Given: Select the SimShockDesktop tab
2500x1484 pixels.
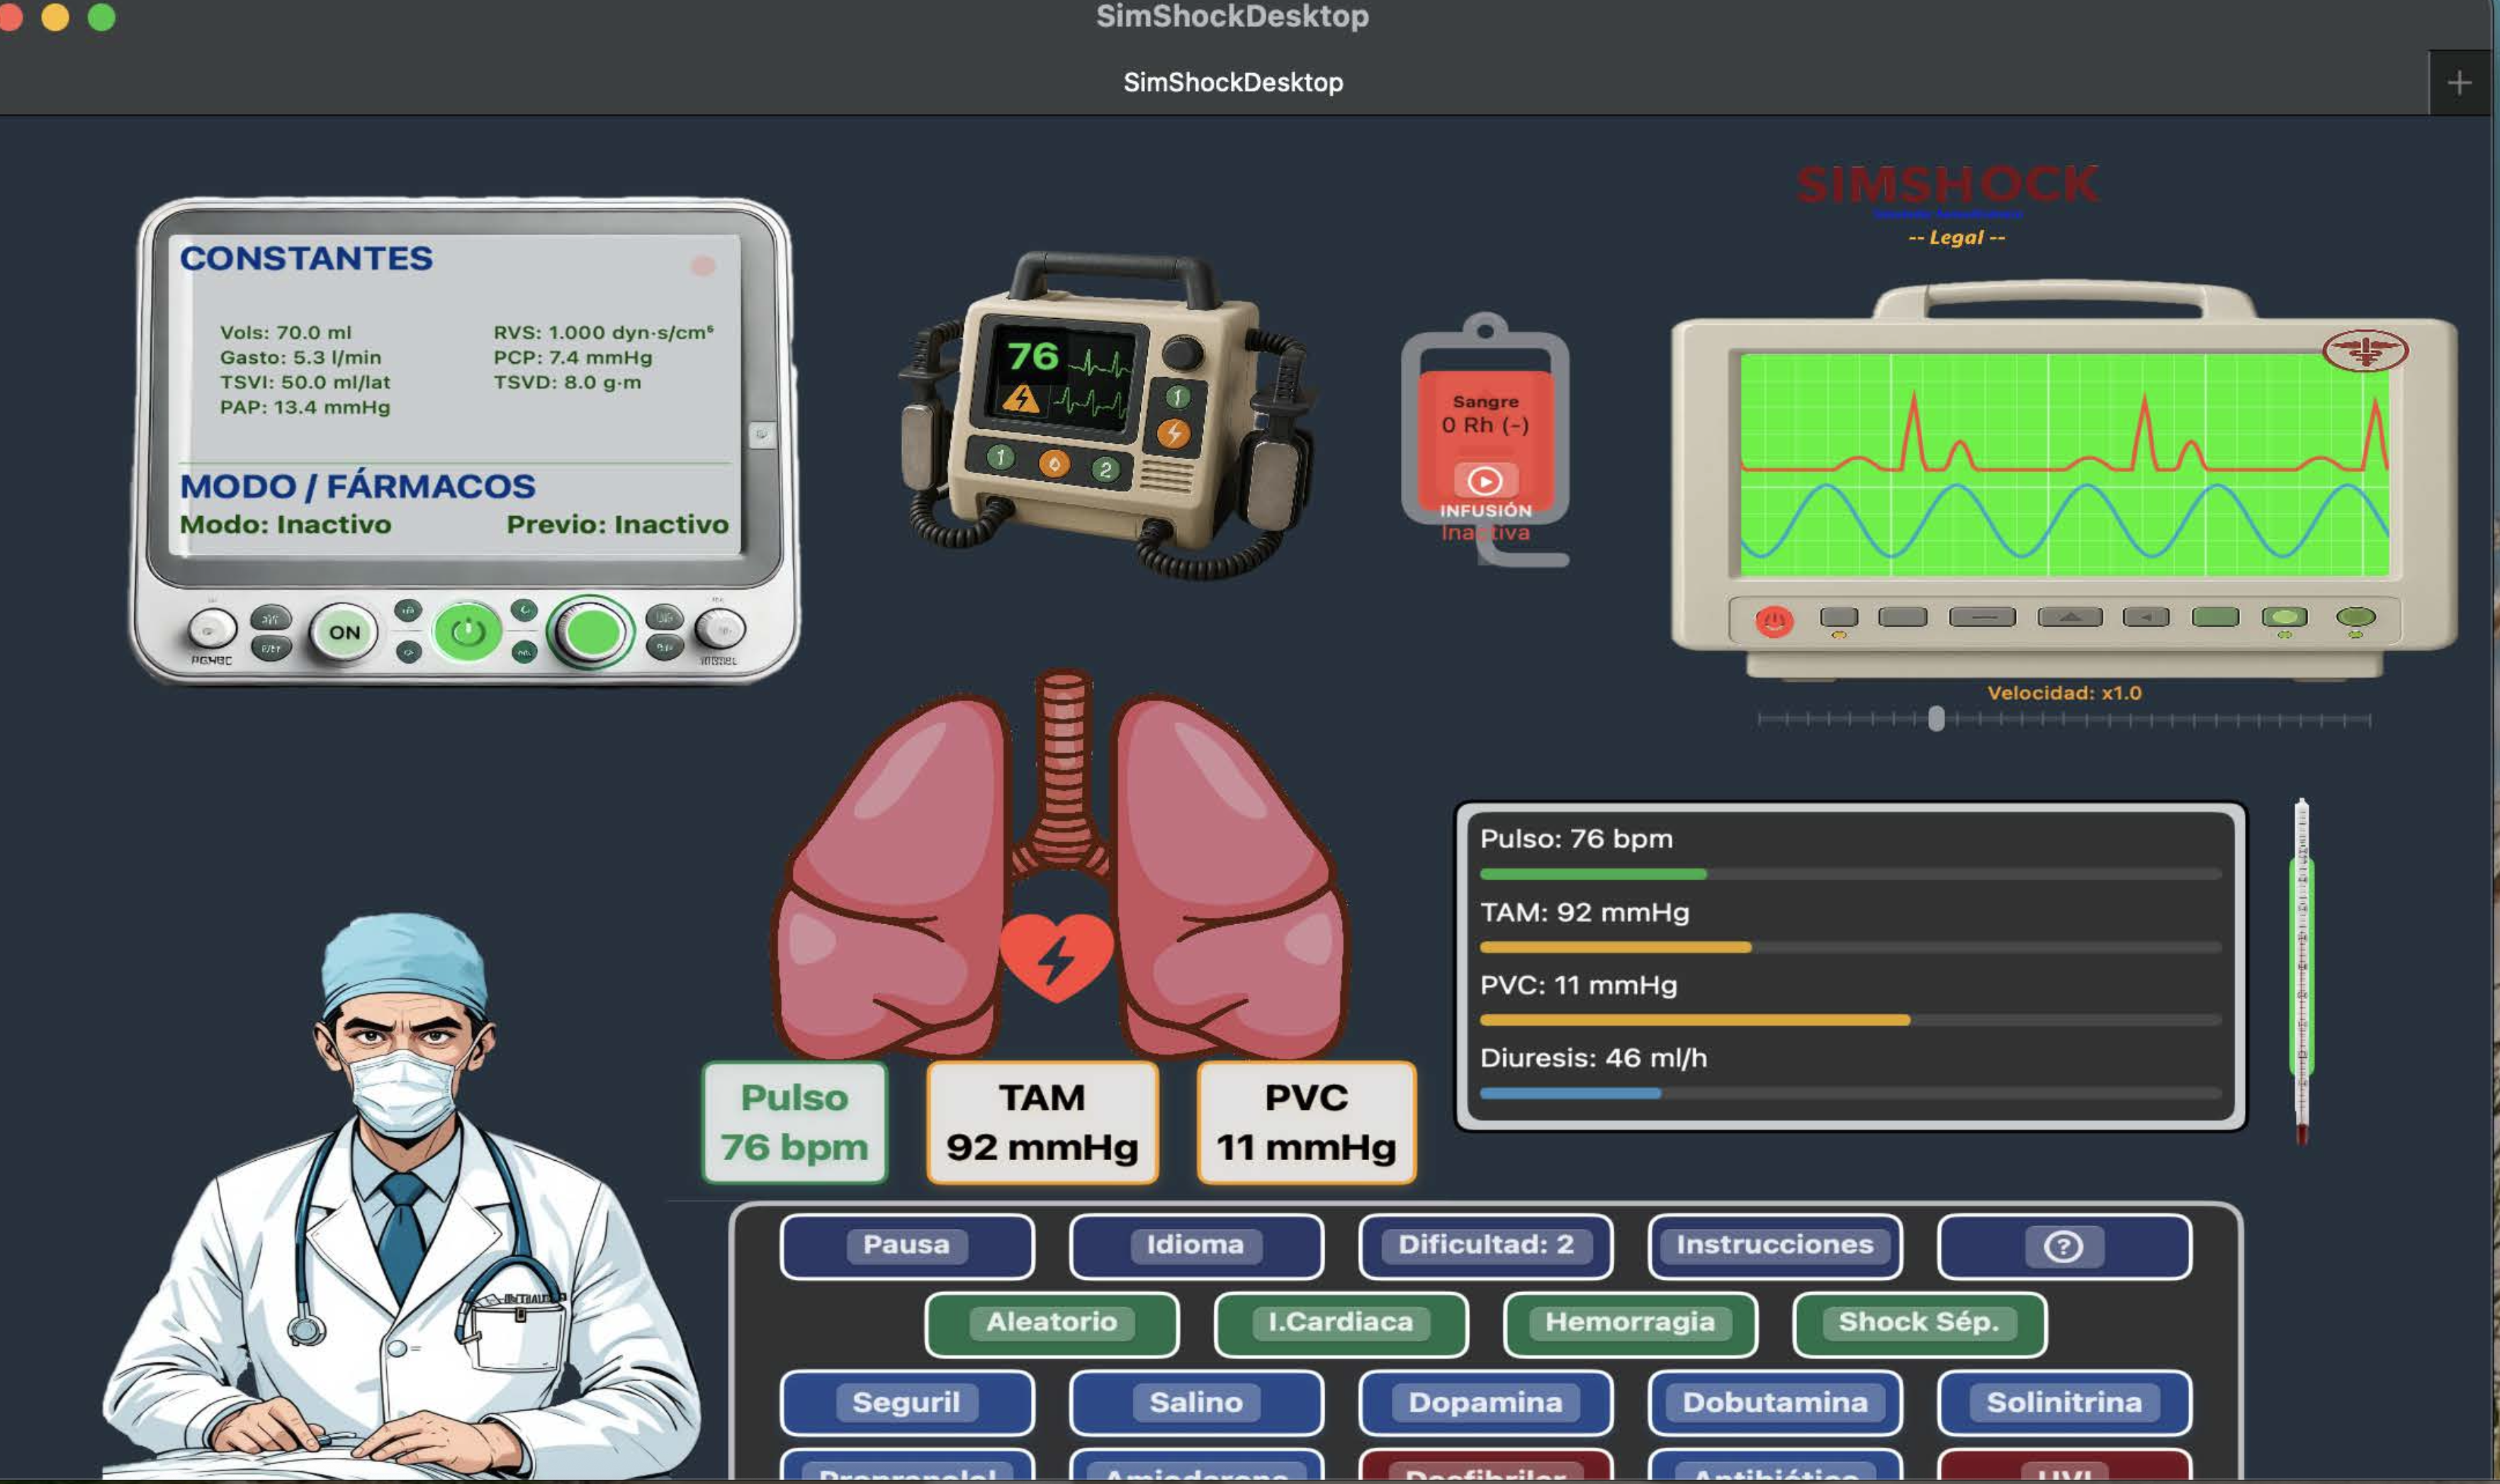Looking at the screenshot, I should click(x=1232, y=83).
